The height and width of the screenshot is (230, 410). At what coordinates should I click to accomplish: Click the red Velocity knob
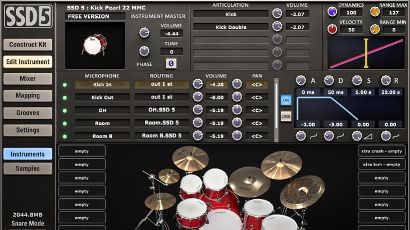[x=332, y=29]
